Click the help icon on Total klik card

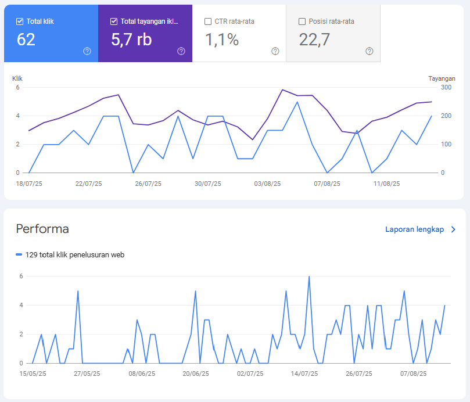(x=87, y=52)
